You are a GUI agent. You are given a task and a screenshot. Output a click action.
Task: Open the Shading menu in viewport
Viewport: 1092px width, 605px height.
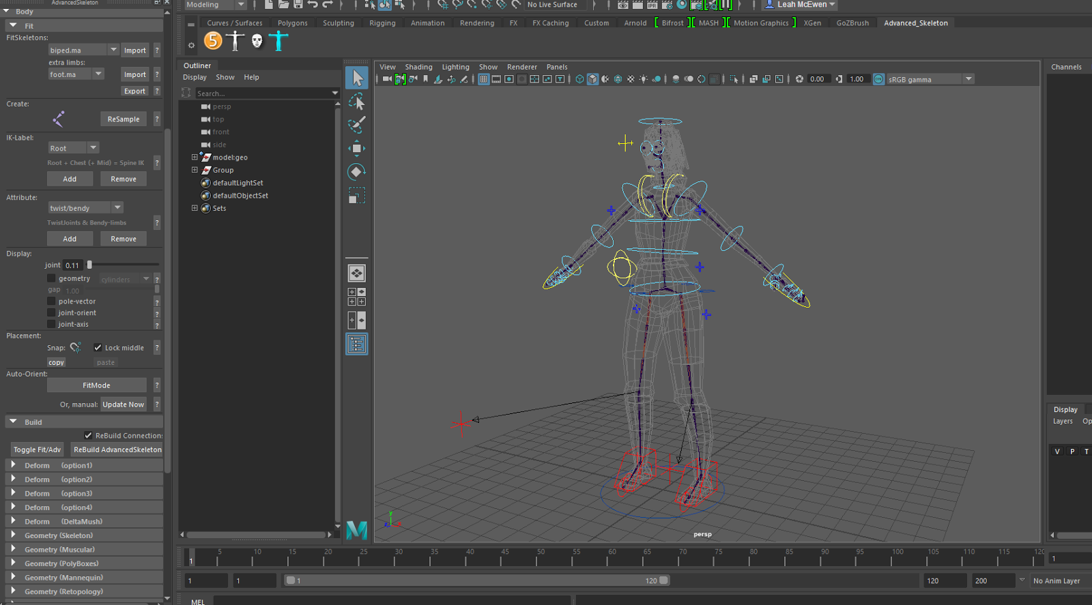418,67
